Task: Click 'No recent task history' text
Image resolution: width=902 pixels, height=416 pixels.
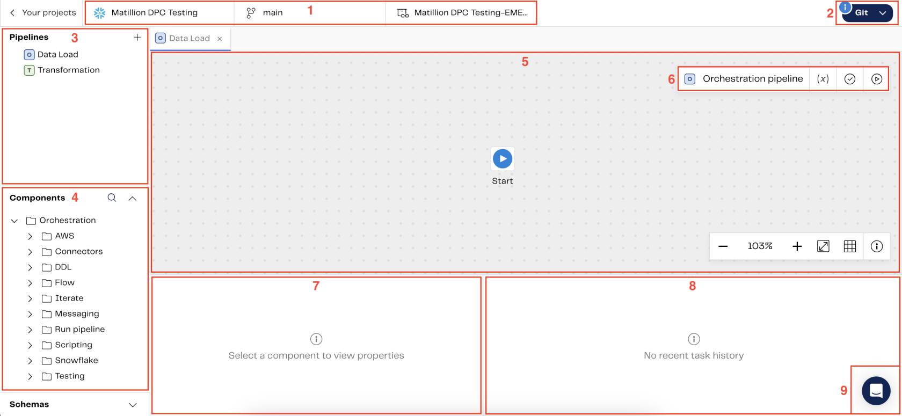Action: pos(694,355)
